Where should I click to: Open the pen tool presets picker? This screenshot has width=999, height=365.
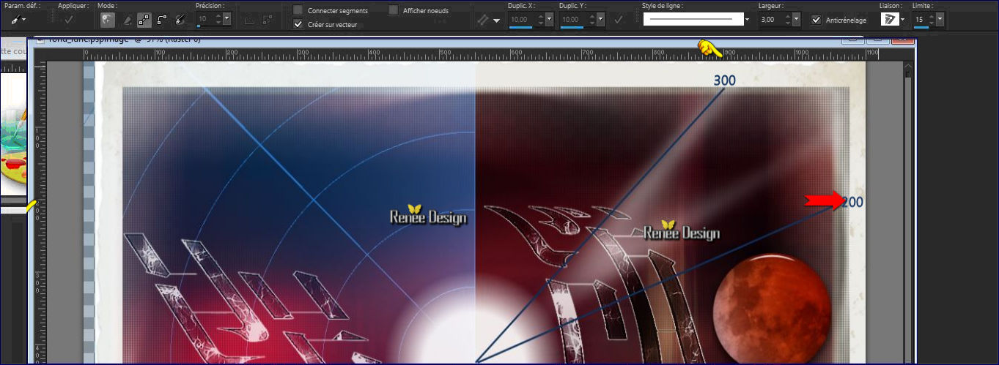coord(15,20)
